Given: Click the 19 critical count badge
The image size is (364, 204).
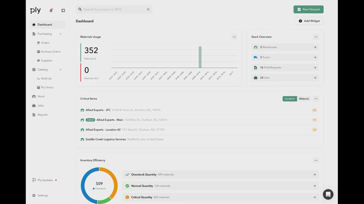Looking at the screenshot, I should click(x=314, y=120).
